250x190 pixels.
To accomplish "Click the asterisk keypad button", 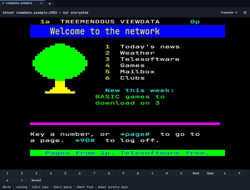I will (x=152, y=173).
